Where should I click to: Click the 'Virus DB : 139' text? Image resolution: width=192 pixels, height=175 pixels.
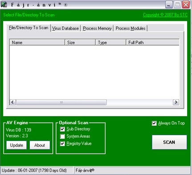point(19,130)
